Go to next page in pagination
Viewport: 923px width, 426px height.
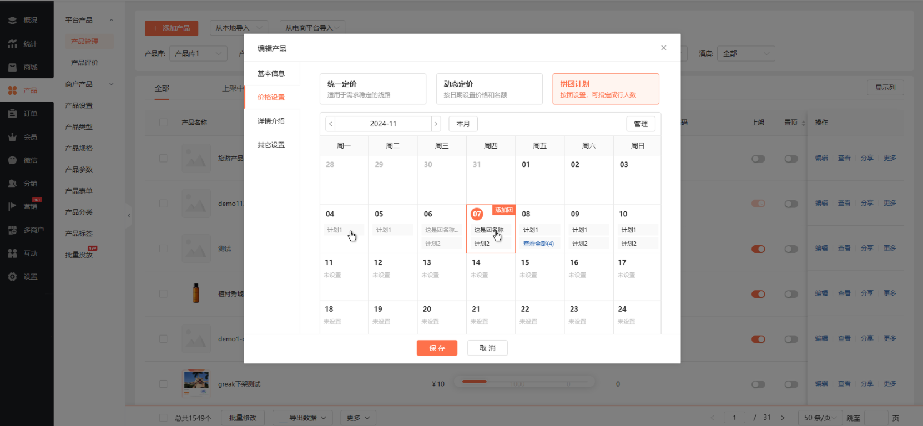(x=783, y=418)
